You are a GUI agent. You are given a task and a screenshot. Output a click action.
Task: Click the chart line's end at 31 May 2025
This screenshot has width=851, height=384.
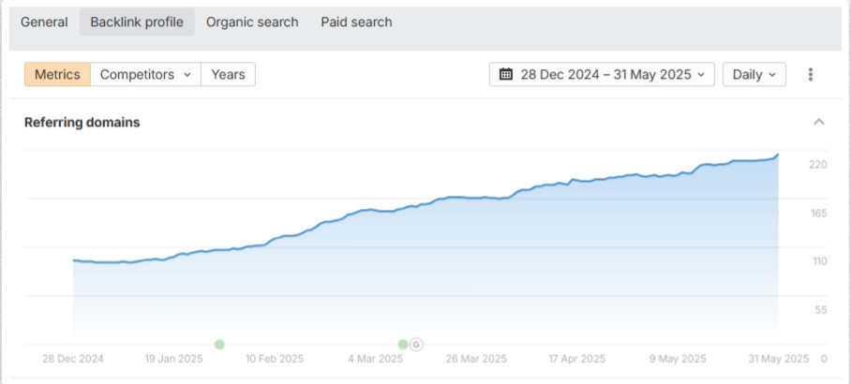click(x=777, y=155)
